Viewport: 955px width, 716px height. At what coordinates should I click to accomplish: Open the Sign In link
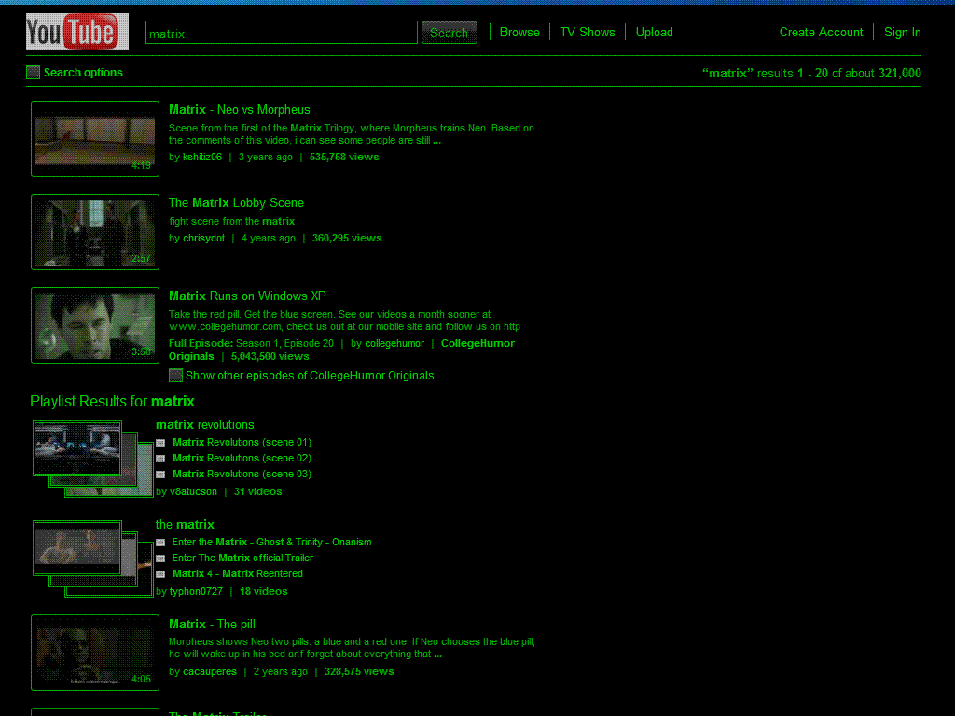click(x=902, y=33)
